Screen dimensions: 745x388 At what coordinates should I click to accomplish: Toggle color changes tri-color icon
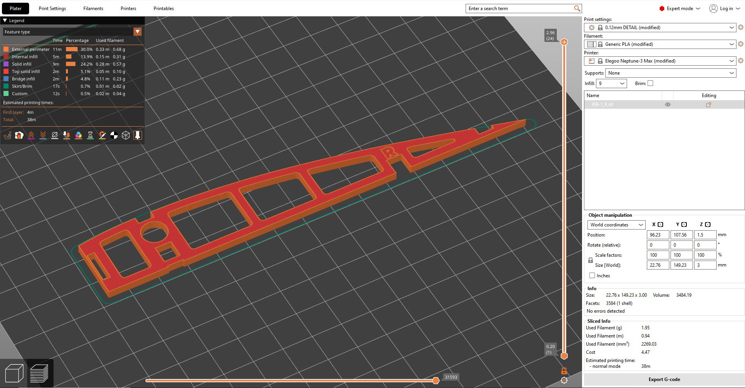tap(78, 135)
